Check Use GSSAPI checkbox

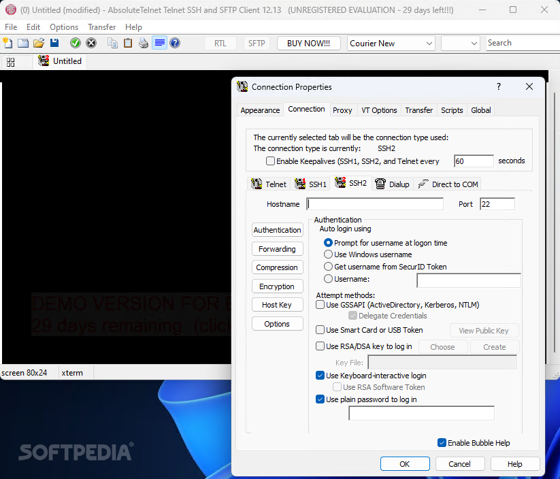click(x=320, y=305)
